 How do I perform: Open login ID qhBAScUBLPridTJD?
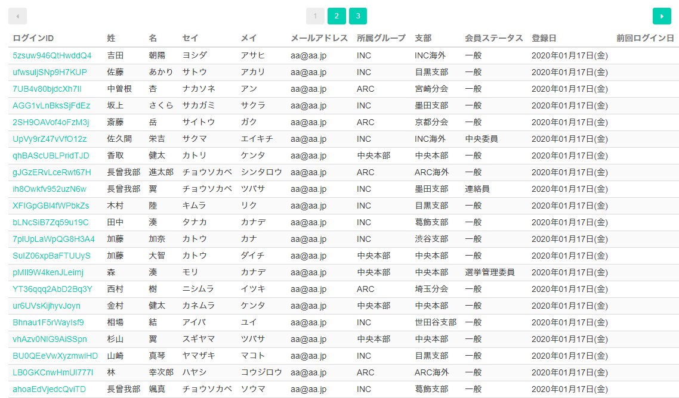click(51, 156)
